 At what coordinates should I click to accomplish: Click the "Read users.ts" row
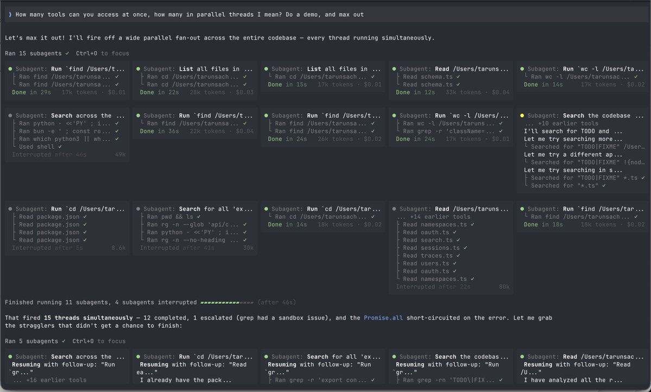coord(429,263)
